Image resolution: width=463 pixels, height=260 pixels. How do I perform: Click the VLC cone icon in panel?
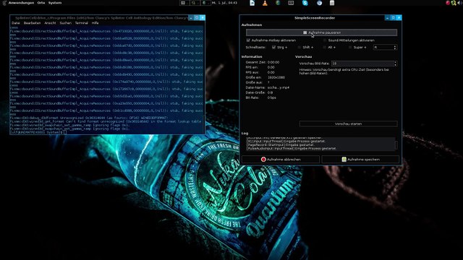pos(265,3)
